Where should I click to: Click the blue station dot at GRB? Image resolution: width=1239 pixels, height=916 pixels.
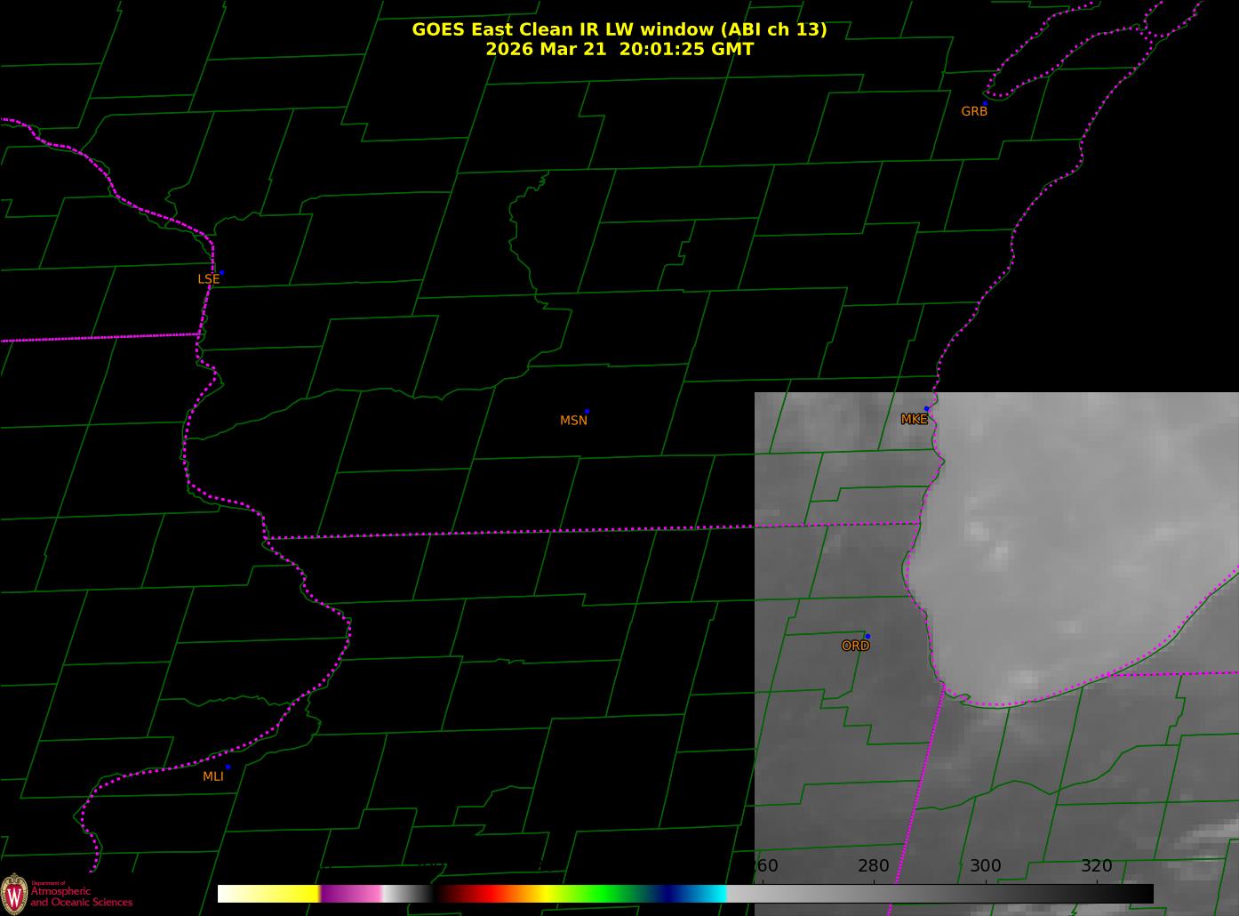pos(985,103)
